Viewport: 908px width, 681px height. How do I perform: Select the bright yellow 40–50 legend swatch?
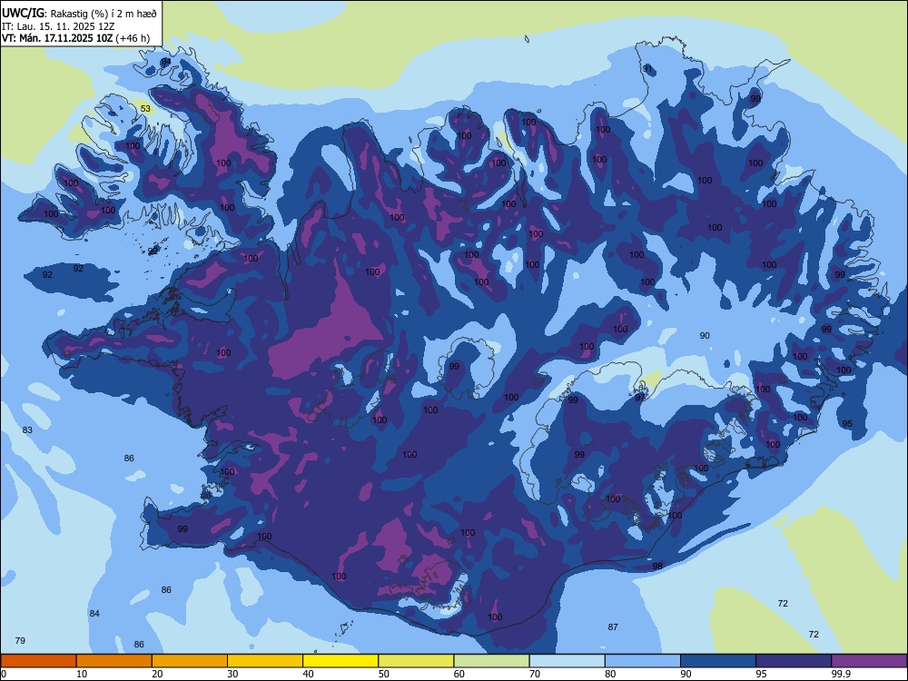340,661
